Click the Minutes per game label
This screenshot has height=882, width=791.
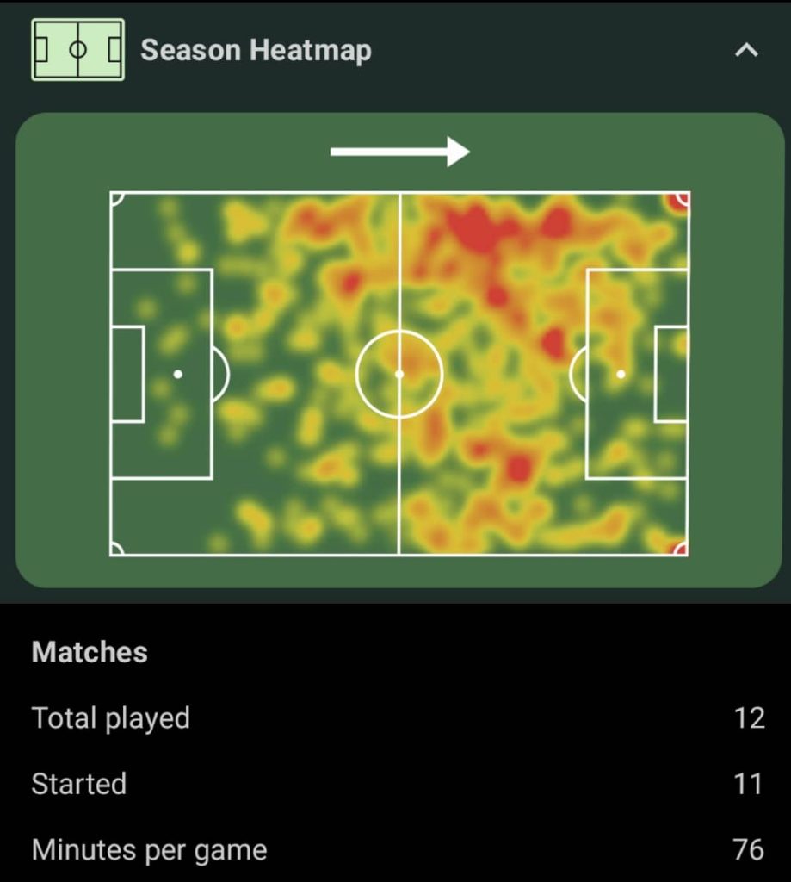click(x=149, y=850)
